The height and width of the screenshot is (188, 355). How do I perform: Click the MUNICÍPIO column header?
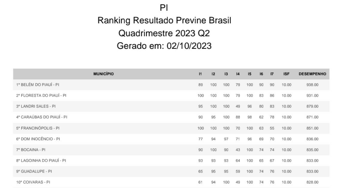pos(104,74)
